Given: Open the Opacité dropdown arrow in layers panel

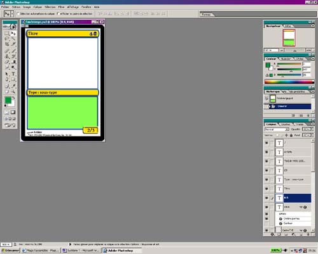Looking at the screenshot, I should pos(312,129).
